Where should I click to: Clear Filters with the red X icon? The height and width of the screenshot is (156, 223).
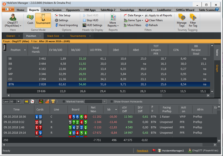154,20
